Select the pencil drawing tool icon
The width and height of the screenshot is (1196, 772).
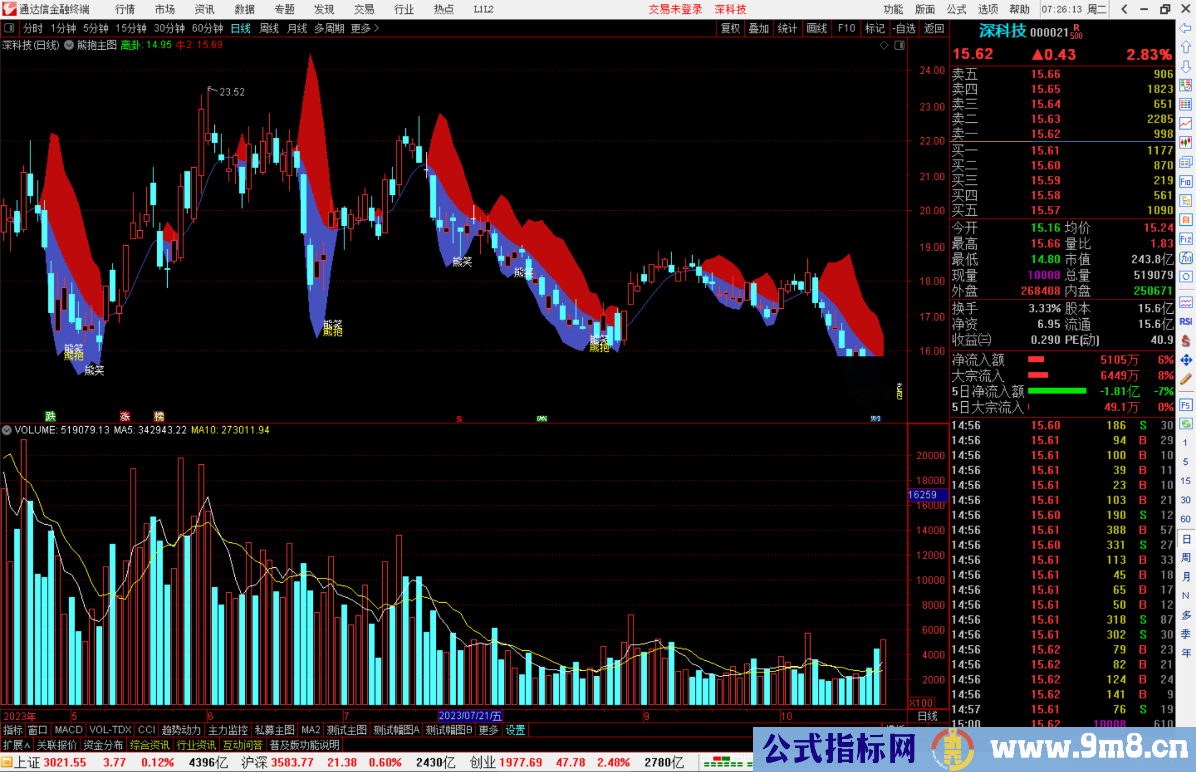(1185, 379)
